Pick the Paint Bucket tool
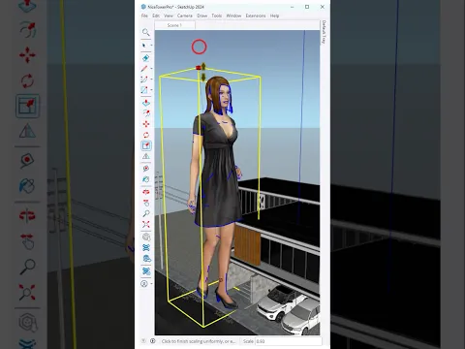This screenshot has width=465, height=349. point(146,179)
